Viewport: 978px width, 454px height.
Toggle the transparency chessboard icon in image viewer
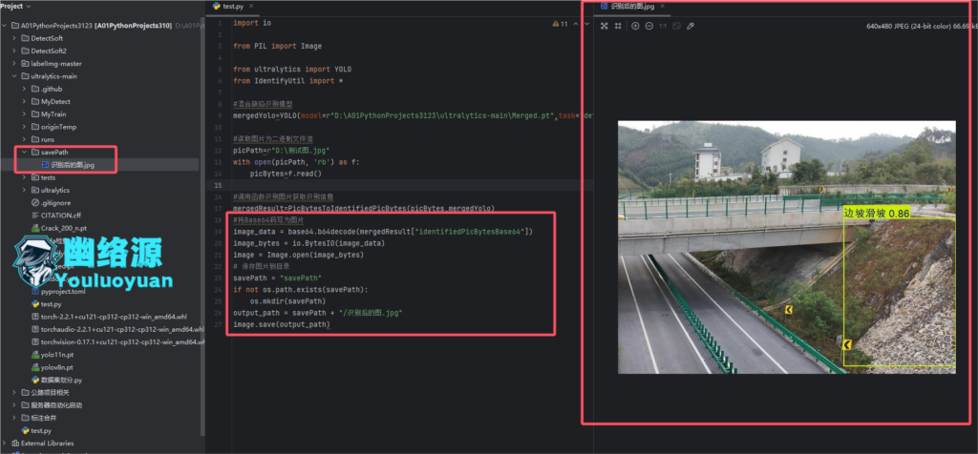(x=604, y=26)
